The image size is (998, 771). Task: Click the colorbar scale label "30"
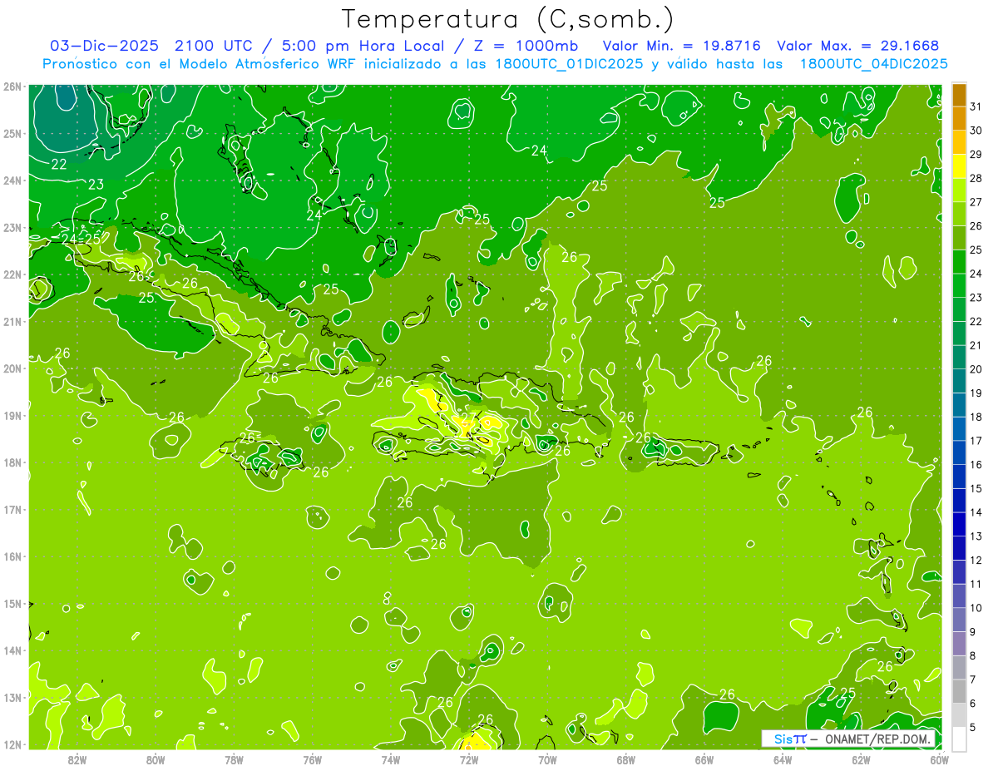(976, 131)
